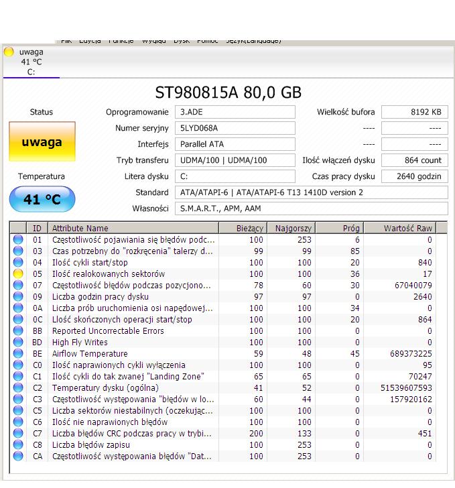
Task: Click raw value 70247 in row C1
Action: tap(420, 376)
